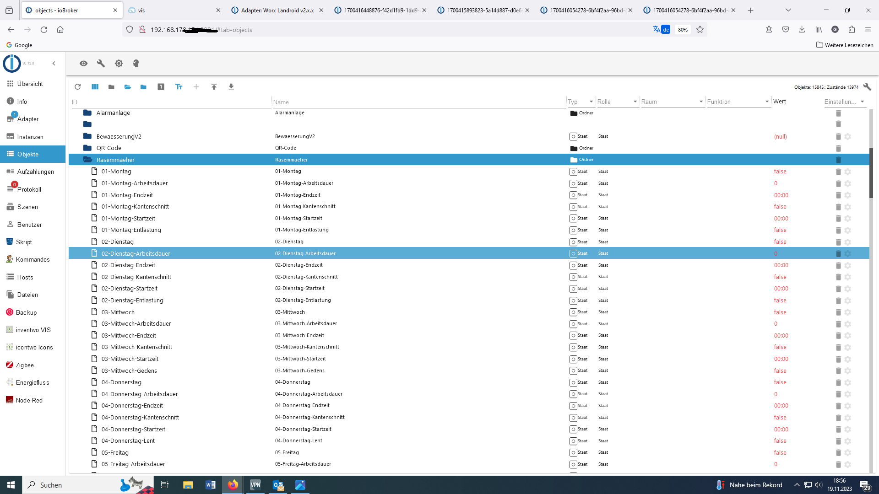Open Node-Red in the sidebar

pos(33,400)
